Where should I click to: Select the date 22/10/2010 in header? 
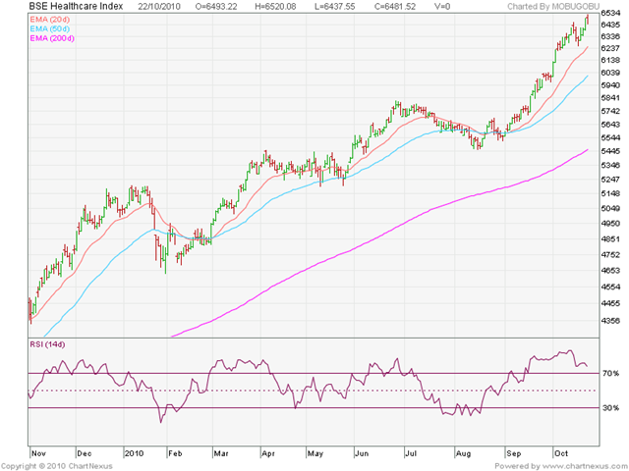[159, 7]
